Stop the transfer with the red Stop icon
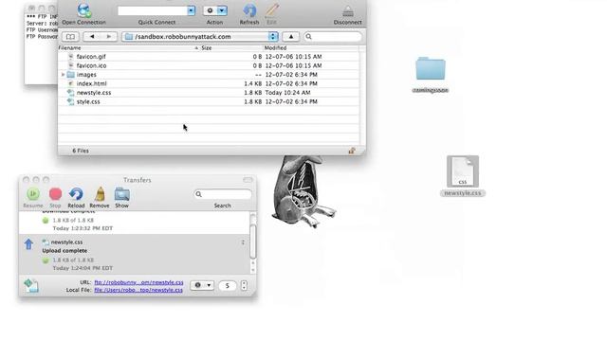 coord(55,194)
